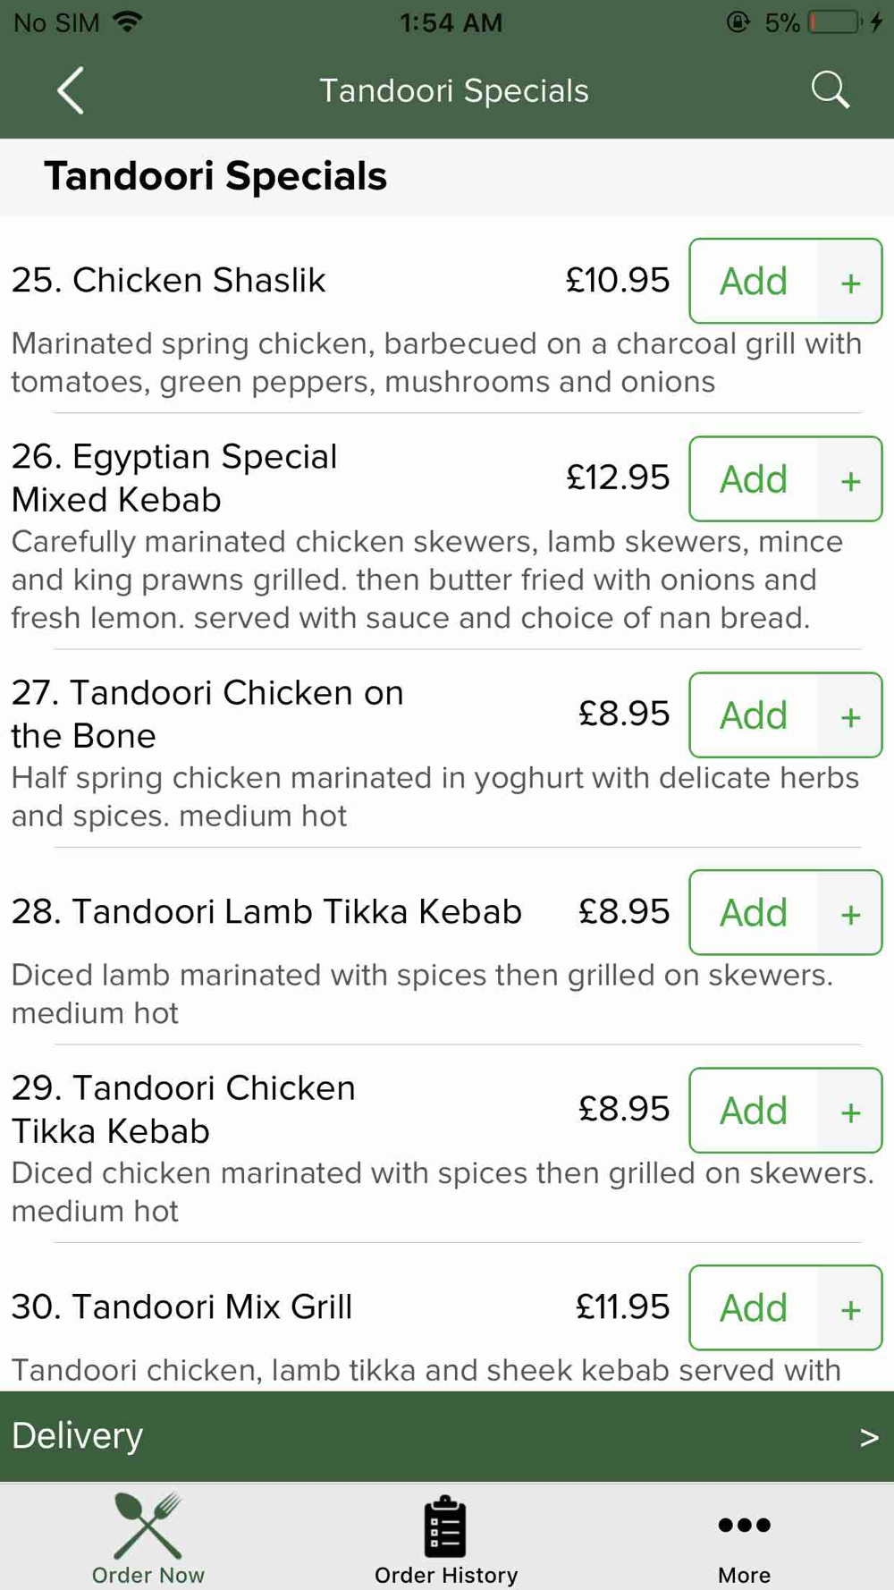
Task: Add Tandoori Lamb Tikka Kebab
Action: tap(754, 913)
